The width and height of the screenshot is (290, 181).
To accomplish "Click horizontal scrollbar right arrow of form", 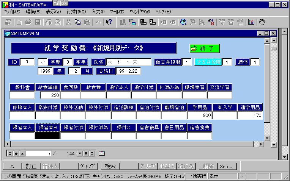I will pyautogui.click(x=260, y=144).
